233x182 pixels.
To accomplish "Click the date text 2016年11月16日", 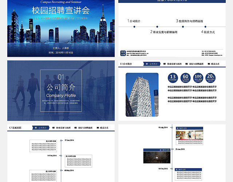I will (x=64, y=52).
